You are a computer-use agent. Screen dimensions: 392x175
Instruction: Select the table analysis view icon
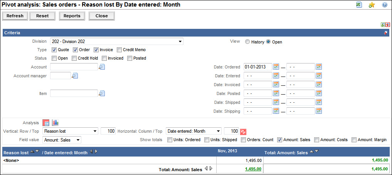46,123
